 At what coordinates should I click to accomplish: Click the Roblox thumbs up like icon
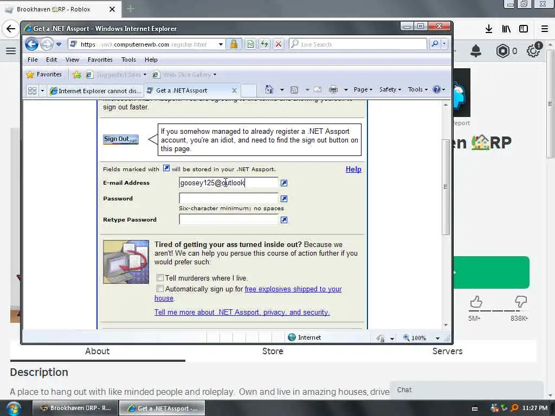(476, 302)
